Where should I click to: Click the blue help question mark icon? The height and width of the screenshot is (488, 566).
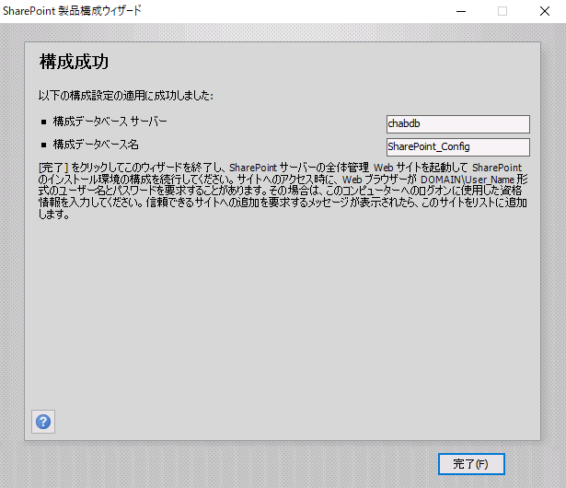click(43, 422)
